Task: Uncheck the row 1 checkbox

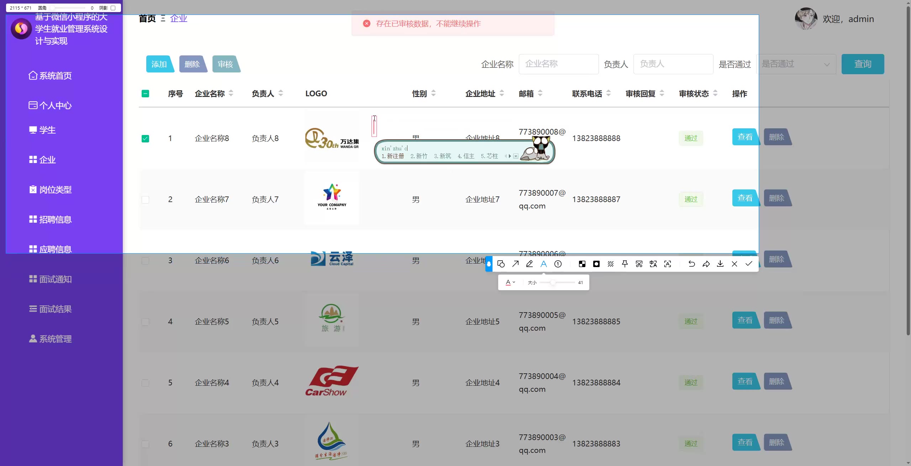Action: pyautogui.click(x=145, y=139)
